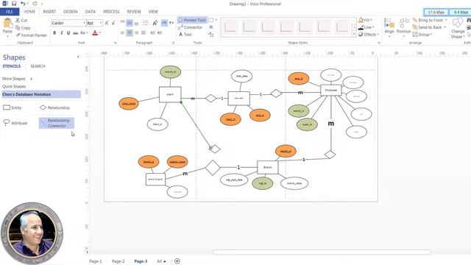Decrease the font size
The image size is (471, 265).
[x=113, y=23]
